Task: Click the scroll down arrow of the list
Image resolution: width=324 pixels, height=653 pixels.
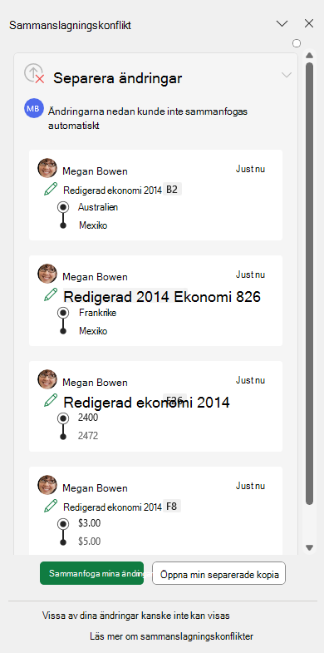Action: [309, 547]
